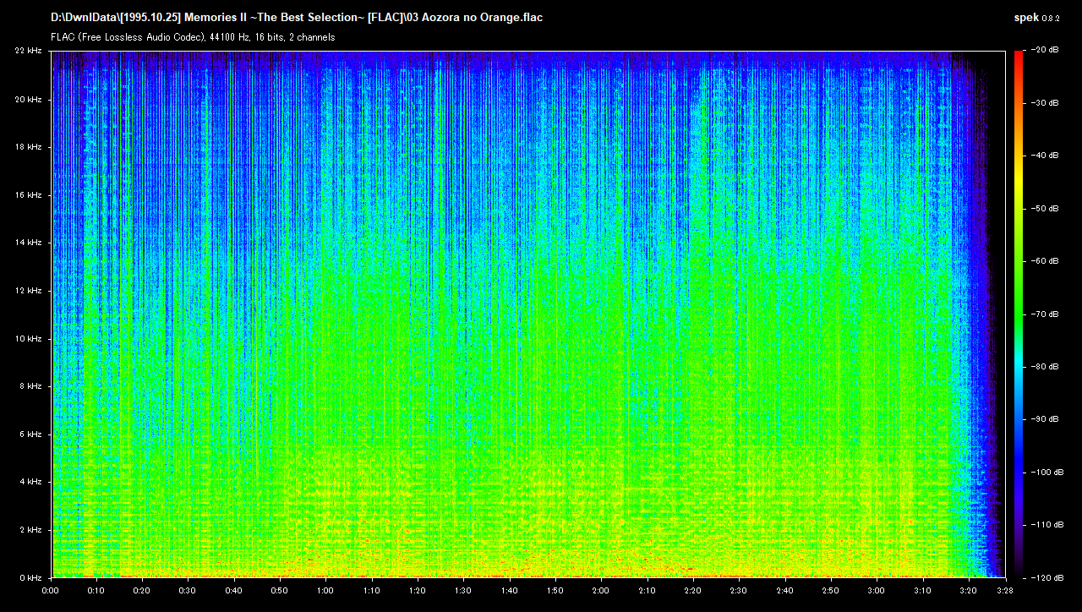Click the 1:00 time axis label
This screenshot has width=1082, height=612.
point(326,591)
